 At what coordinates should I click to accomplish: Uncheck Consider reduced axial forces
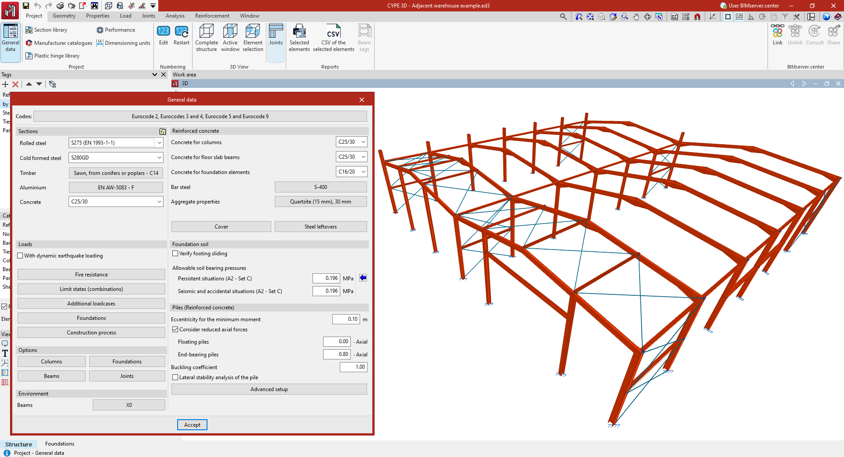(x=175, y=330)
